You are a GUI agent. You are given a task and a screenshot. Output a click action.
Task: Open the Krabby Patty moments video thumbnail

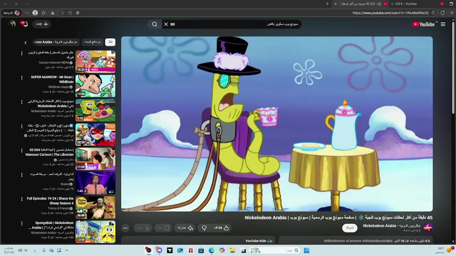click(x=95, y=110)
